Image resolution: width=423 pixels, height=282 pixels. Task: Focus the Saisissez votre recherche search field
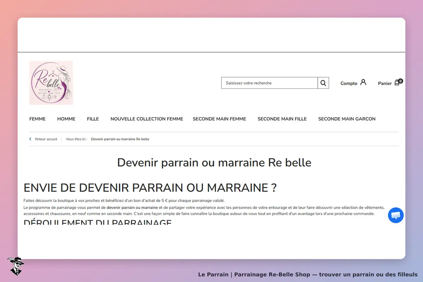click(x=270, y=83)
